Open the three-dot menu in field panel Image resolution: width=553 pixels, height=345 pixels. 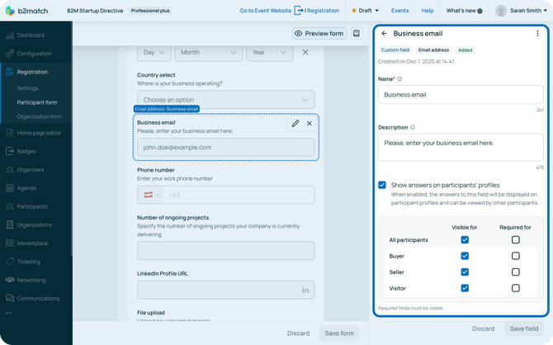pos(537,34)
